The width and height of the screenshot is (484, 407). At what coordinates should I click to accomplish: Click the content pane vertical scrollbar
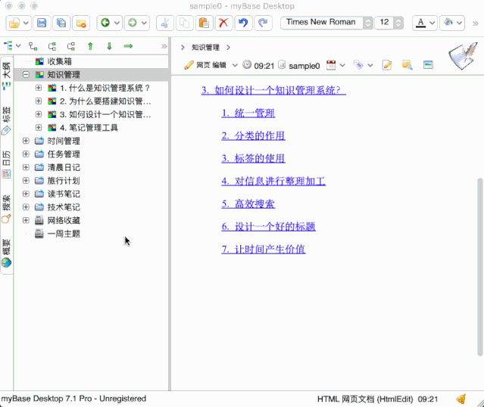pos(480,267)
